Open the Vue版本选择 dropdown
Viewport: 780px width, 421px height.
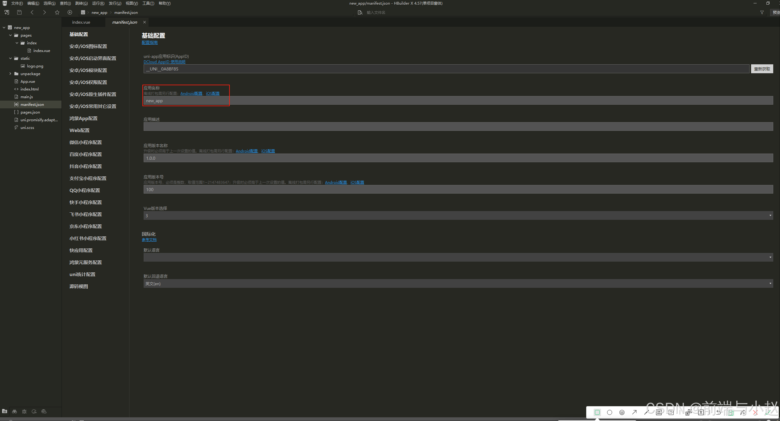coord(458,215)
